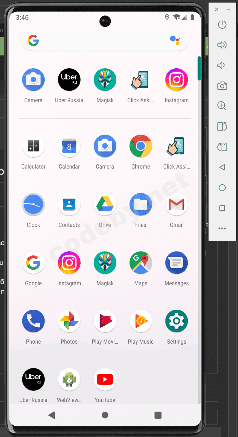The height and width of the screenshot is (437, 238).
Task: Open Instagram next to the Google app
Action: tap(69, 263)
